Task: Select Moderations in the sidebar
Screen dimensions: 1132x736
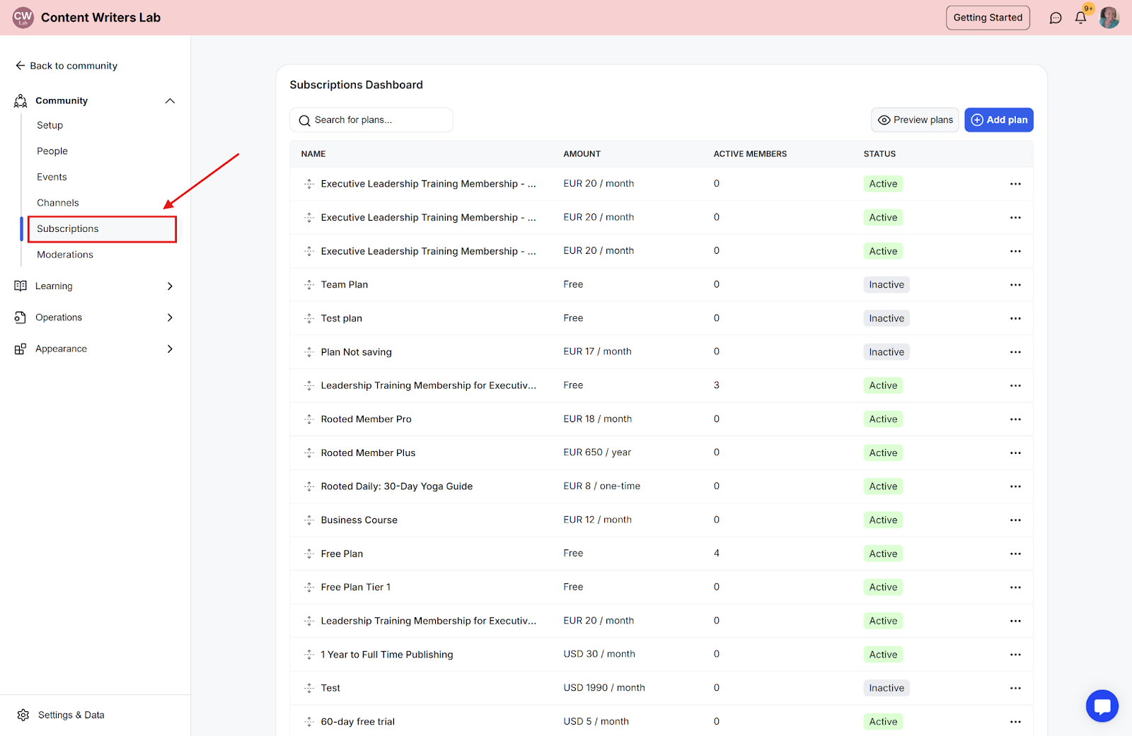Action: pos(65,255)
